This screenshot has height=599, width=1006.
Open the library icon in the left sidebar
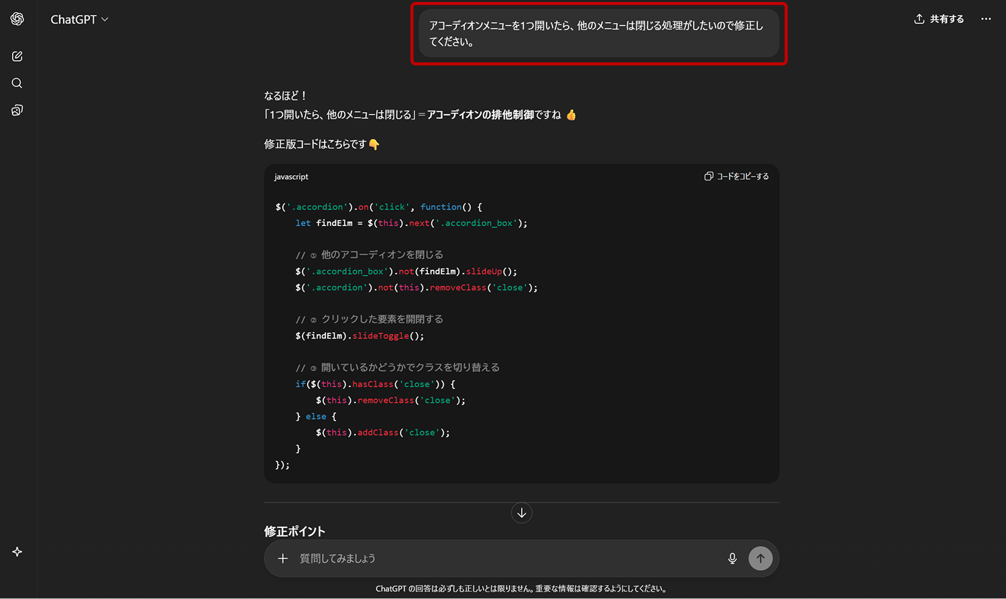(x=17, y=110)
